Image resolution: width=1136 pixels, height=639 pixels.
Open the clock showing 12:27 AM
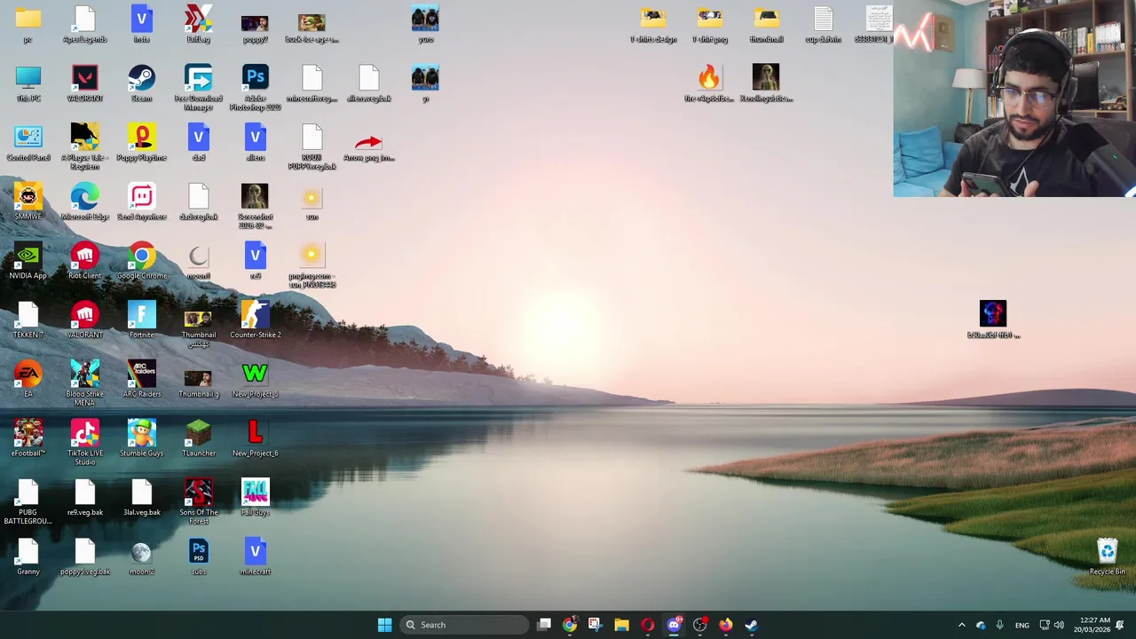pos(1092,625)
